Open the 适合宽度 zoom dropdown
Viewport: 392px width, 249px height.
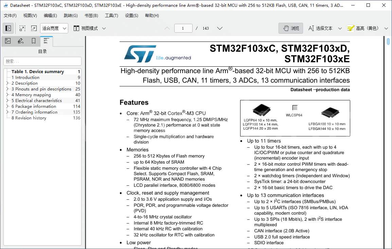(x=54, y=28)
